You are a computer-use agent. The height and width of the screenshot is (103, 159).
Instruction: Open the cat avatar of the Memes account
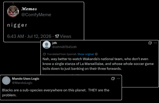coord(13,12)
